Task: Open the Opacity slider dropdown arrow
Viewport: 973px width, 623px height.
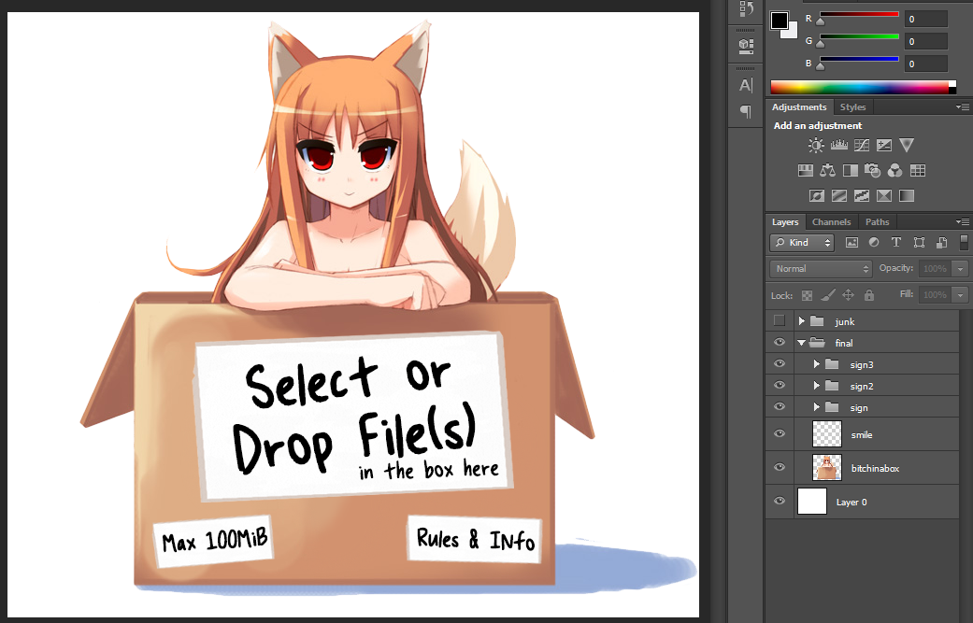Action: (x=961, y=268)
